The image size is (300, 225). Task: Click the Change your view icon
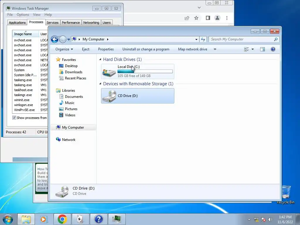(x=246, y=49)
